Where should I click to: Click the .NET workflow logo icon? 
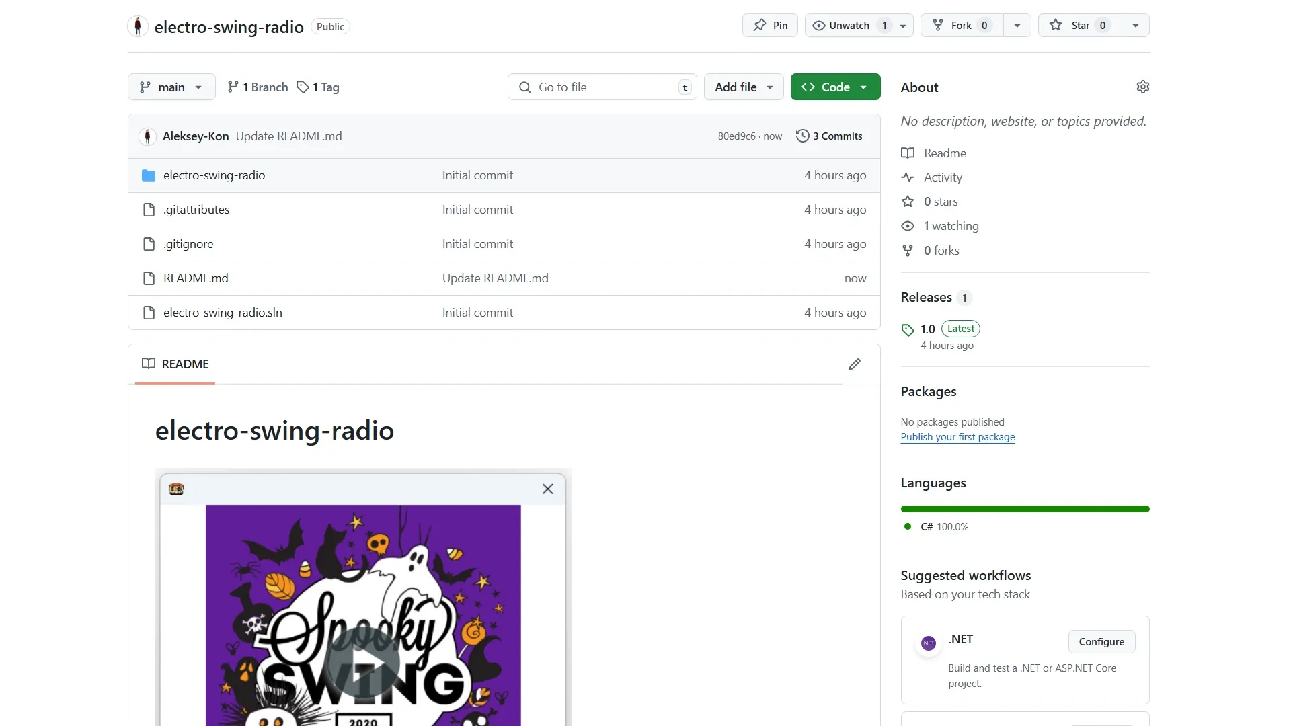[928, 643]
